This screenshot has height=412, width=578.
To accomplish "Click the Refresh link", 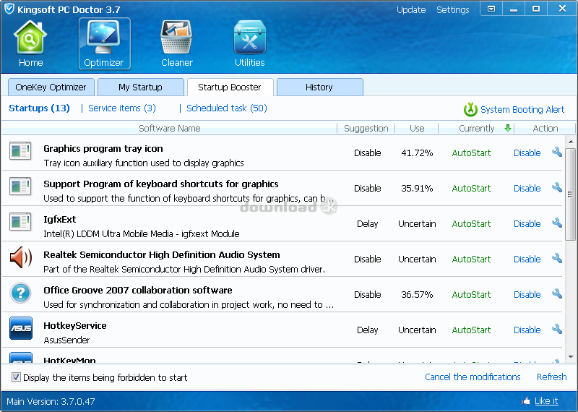I will point(551,377).
